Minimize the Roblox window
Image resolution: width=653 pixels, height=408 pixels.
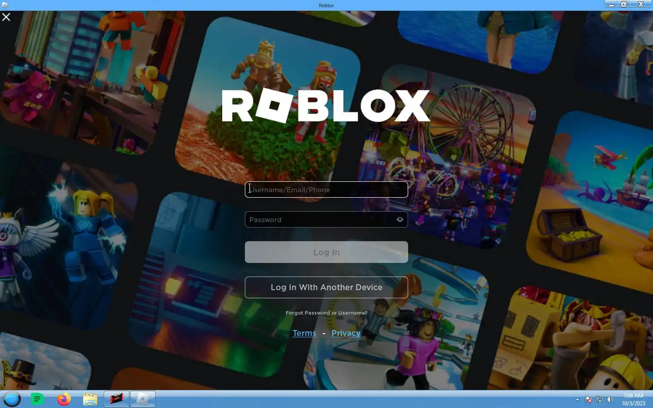coord(611,4)
